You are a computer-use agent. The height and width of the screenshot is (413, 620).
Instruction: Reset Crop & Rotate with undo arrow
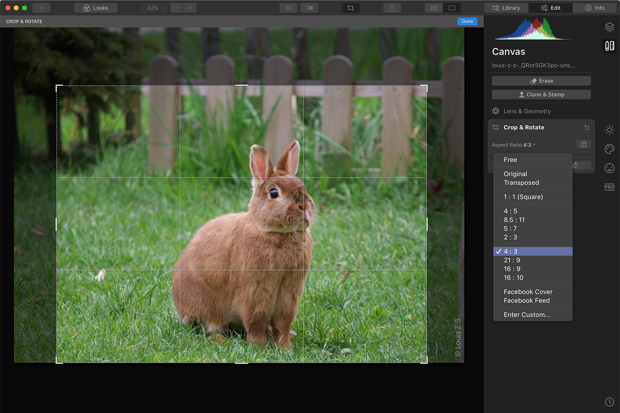pos(586,127)
